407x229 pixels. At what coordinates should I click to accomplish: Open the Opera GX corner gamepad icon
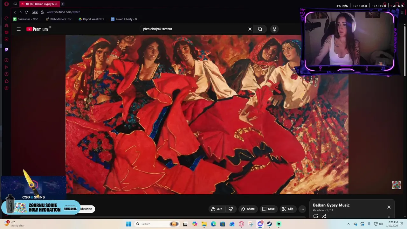click(x=15, y=4)
